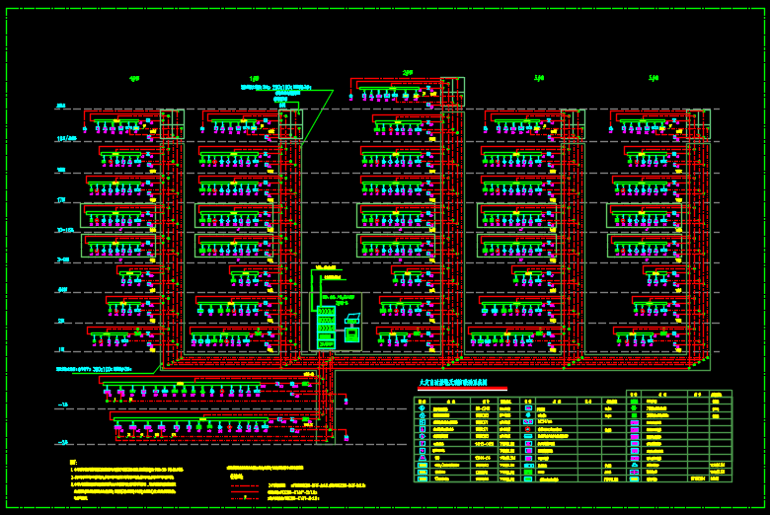Click the cyan "200x100" annotation above the basement floors
Screen dimensions: 770x515
[93, 369]
